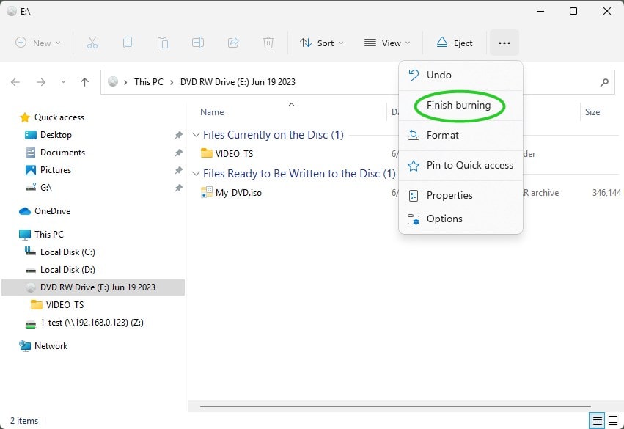Choose Finish burning from the menu
The width and height of the screenshot is (624, 429).
pos(457,105)
